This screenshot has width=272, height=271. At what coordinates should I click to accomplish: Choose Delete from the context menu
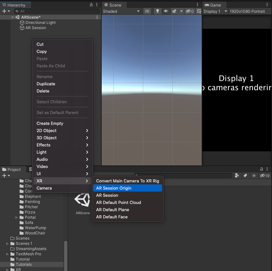[63, 91]
